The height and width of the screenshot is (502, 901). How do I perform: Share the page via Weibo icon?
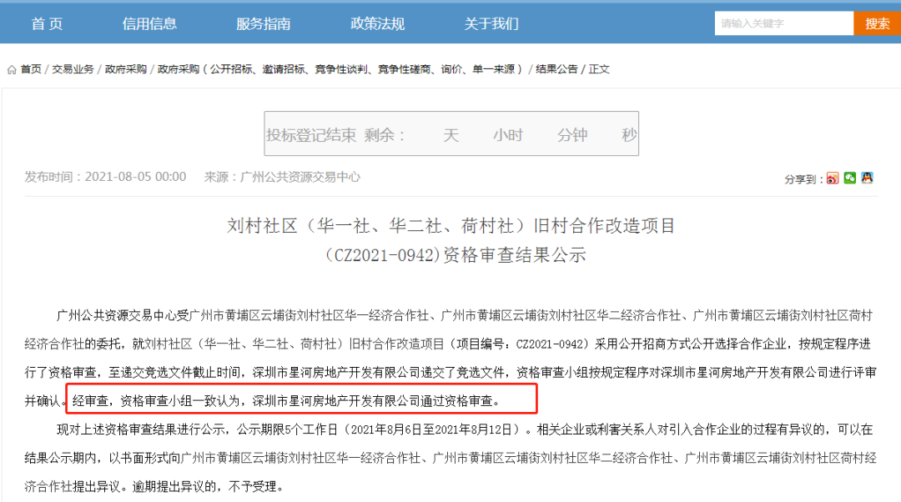(x=833, y=178)
